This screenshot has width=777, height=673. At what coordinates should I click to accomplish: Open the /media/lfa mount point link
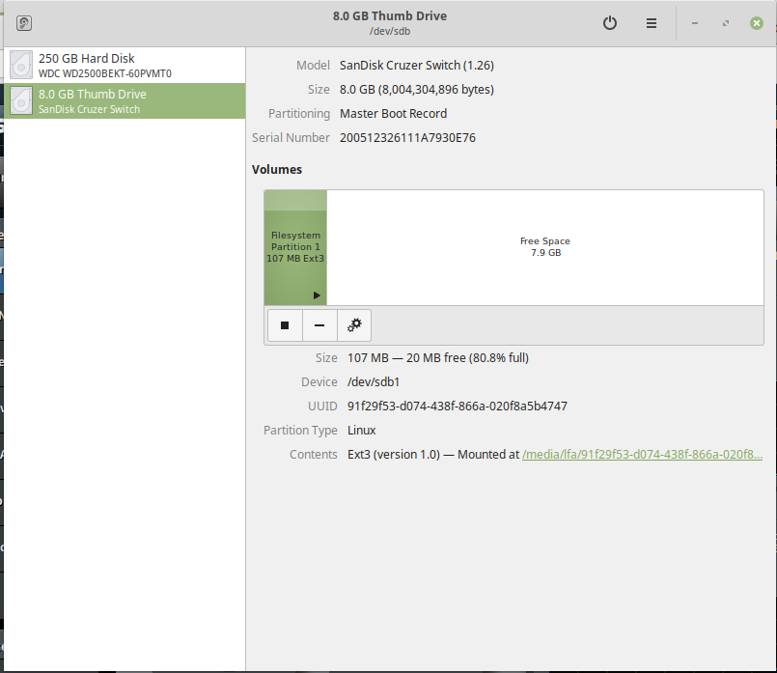click(642, 455)
